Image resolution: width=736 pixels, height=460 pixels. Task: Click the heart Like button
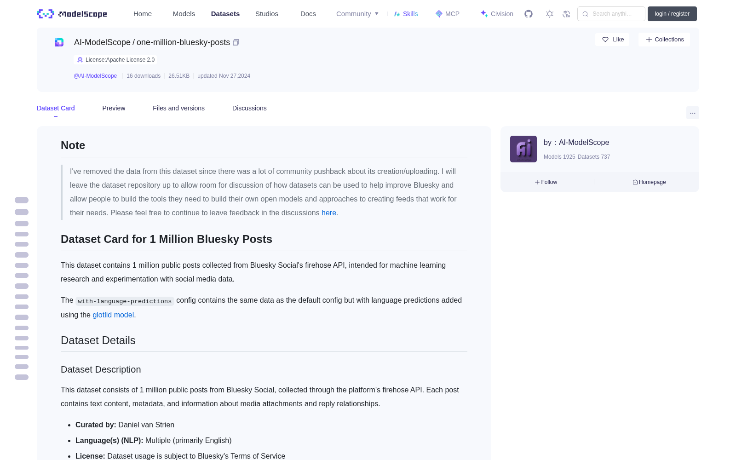pyautogui.click(x=612, y=40)
